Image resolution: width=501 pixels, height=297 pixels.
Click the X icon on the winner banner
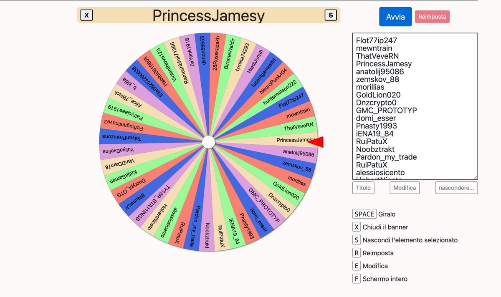pos(86,15)
